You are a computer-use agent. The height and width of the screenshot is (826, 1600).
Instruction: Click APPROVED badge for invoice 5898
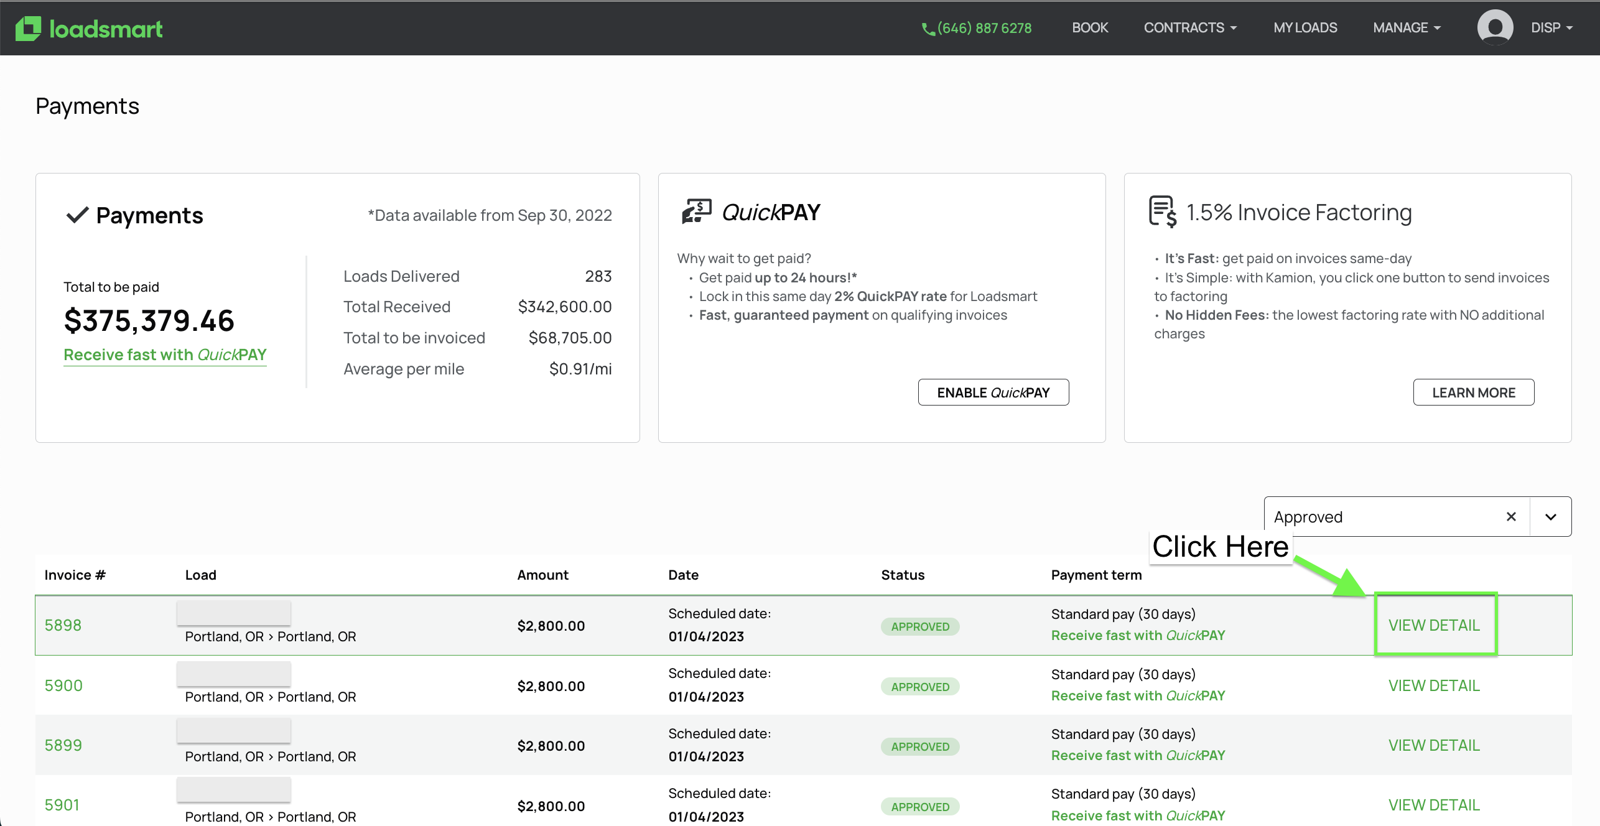(x=920, y=626)
